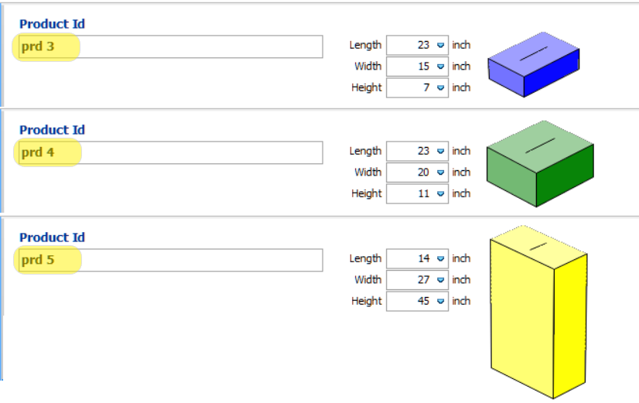Open Height dropdown arrow for prd 3

[440, 87]
